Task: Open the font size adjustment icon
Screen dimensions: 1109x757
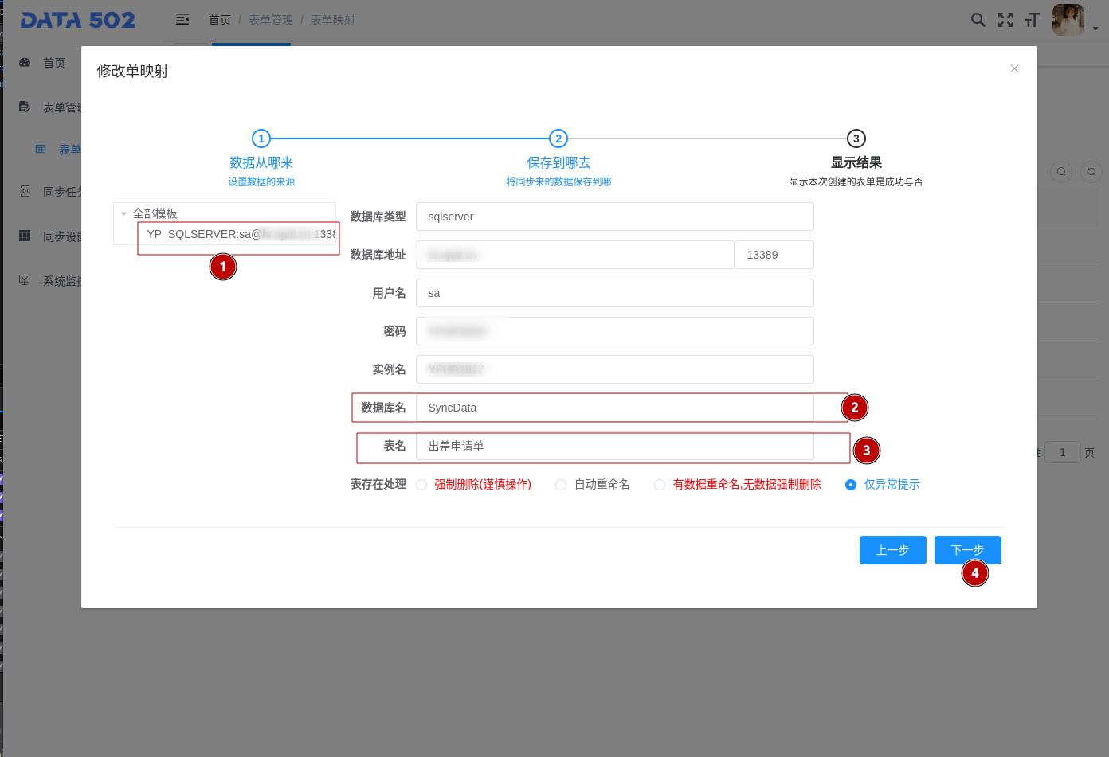Action: (x=1033, y=20)
